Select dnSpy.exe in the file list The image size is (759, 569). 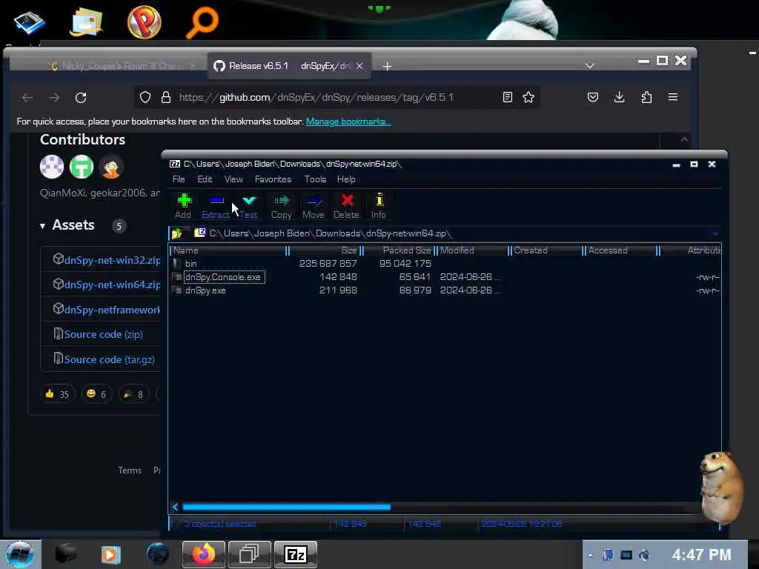pyautogui.click(x=205, y=290)
